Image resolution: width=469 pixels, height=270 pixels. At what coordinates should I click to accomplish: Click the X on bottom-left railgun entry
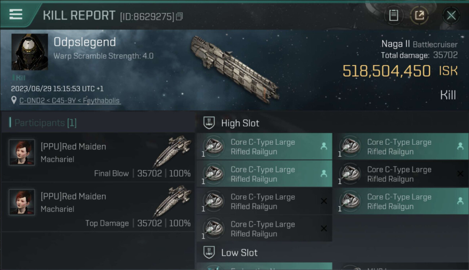pos(324,229)
